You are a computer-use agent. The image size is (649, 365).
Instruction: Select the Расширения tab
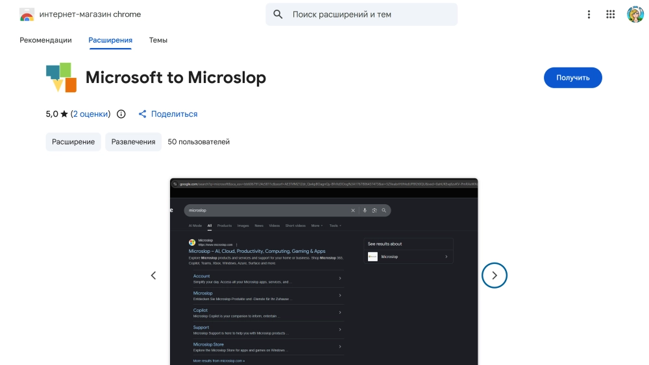[x=110, y=40]
